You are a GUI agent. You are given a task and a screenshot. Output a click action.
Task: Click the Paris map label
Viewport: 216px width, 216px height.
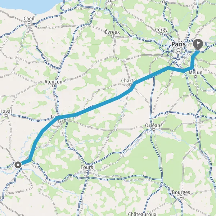[x=179, y=44]
